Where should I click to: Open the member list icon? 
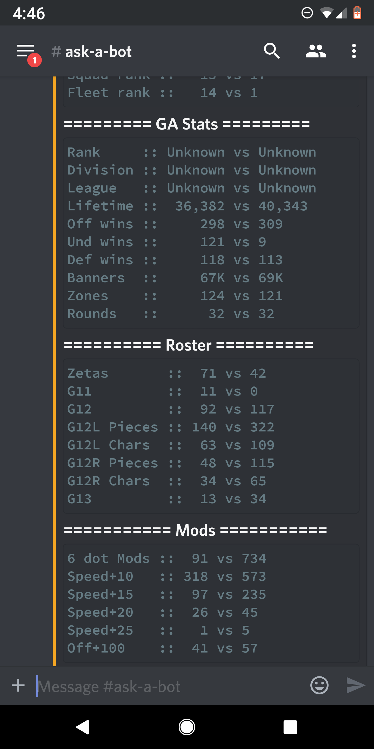click(x=316, y=51)
